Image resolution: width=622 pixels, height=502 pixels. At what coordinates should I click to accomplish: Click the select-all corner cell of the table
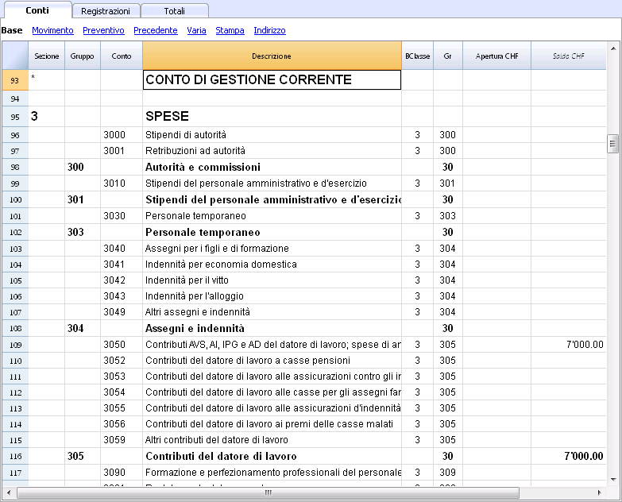(x=15, y=56)
